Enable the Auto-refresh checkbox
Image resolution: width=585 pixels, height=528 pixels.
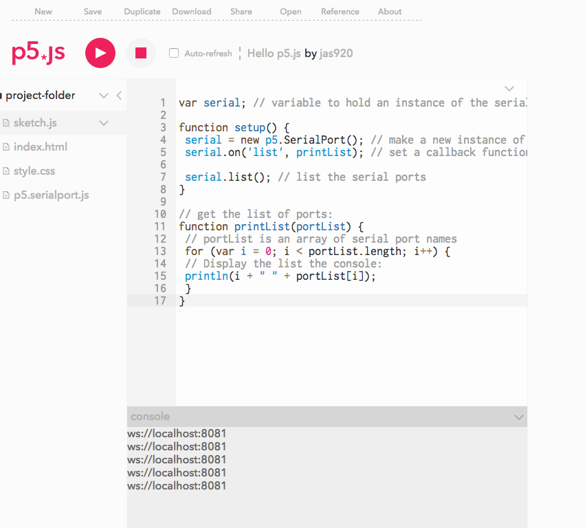[174, 53]
